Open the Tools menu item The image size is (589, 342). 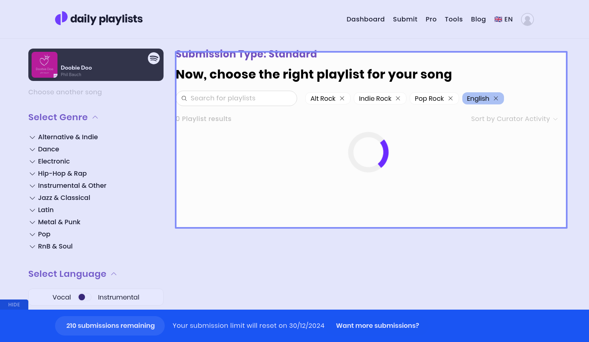click(453, 19)
